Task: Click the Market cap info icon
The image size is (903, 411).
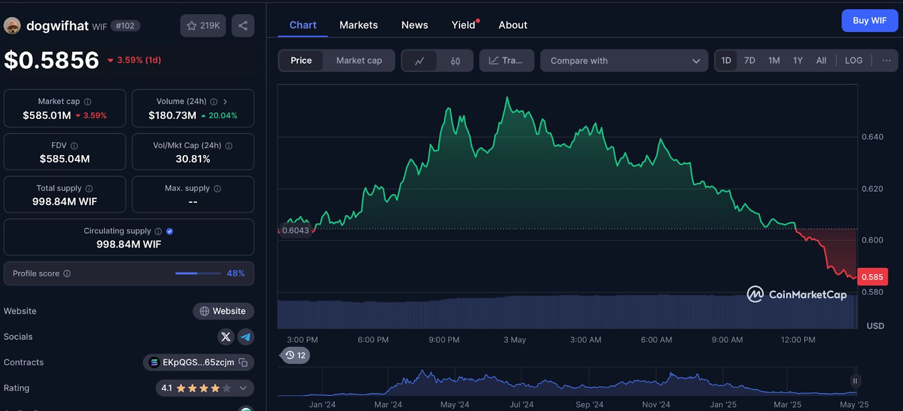Action: tap(87, 101)
